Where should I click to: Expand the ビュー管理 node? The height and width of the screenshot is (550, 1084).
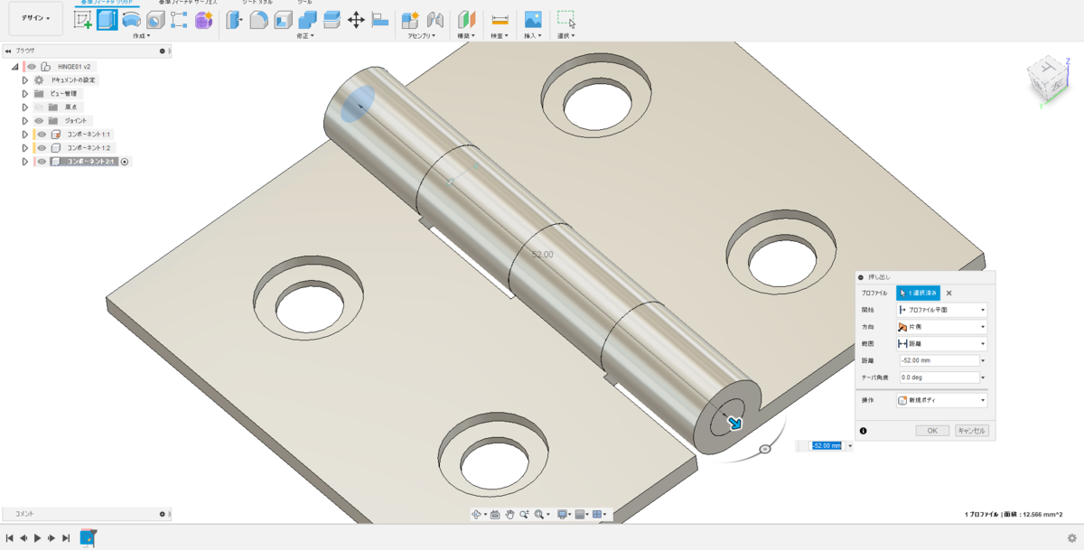click(x=25, y=93)
